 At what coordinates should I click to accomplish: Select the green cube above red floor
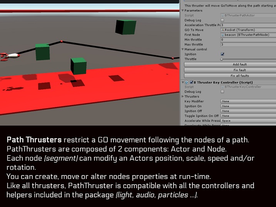[79, 66]
